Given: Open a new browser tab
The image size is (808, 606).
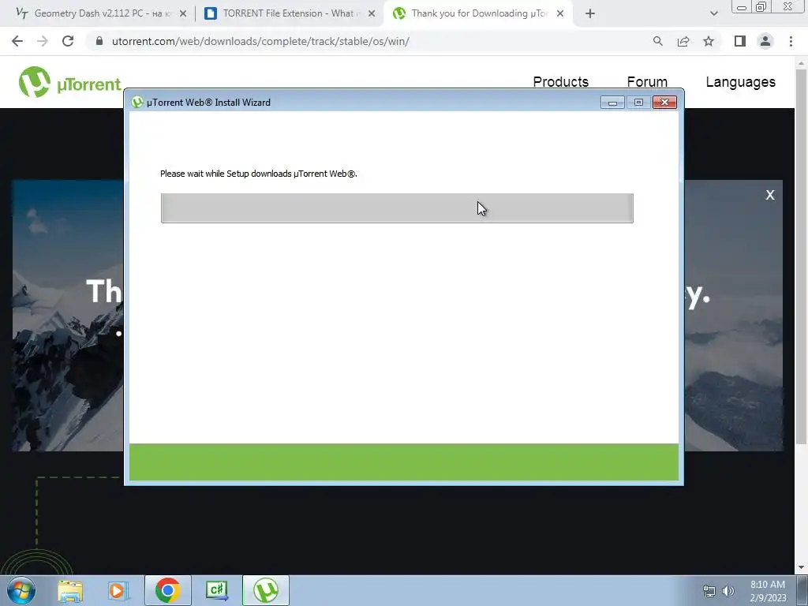Looking at the screenshot, I should [x=590, y=13].
